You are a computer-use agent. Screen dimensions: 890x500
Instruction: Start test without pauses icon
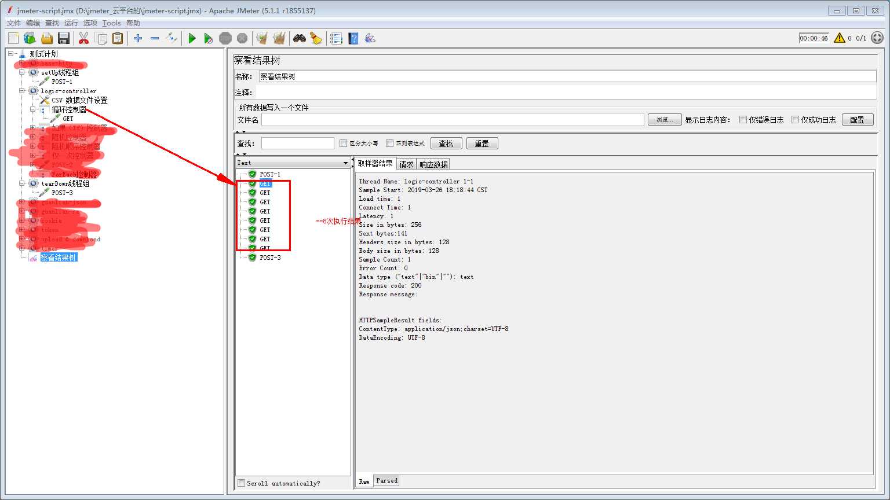pos(209,38)
